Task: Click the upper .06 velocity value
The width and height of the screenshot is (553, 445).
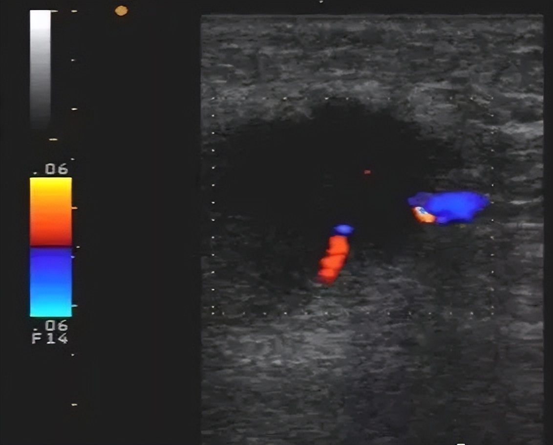Action: tap(51, 169)
